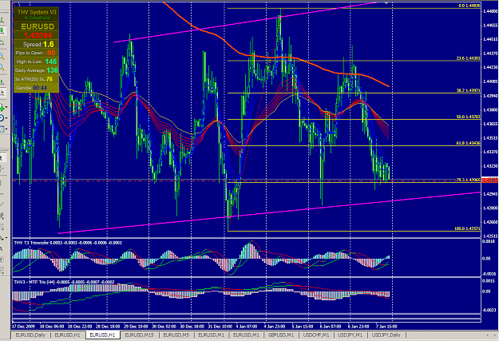Click the 7 Jan 15:00 time label
The height and width of the screenshot is (341, 499).
(x=386, y=327)
